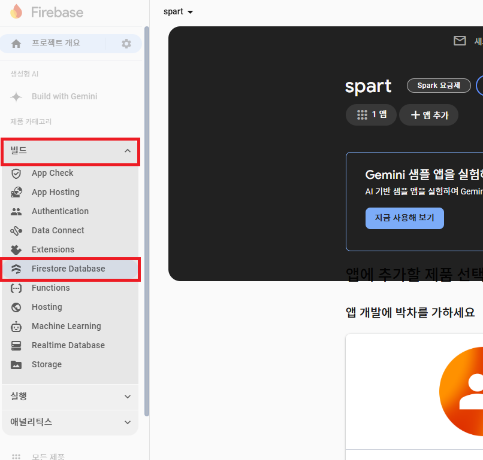Viewport: 483px width, 460px height.
Task: Open project settings gear icon
Action: tap(126, 44)
